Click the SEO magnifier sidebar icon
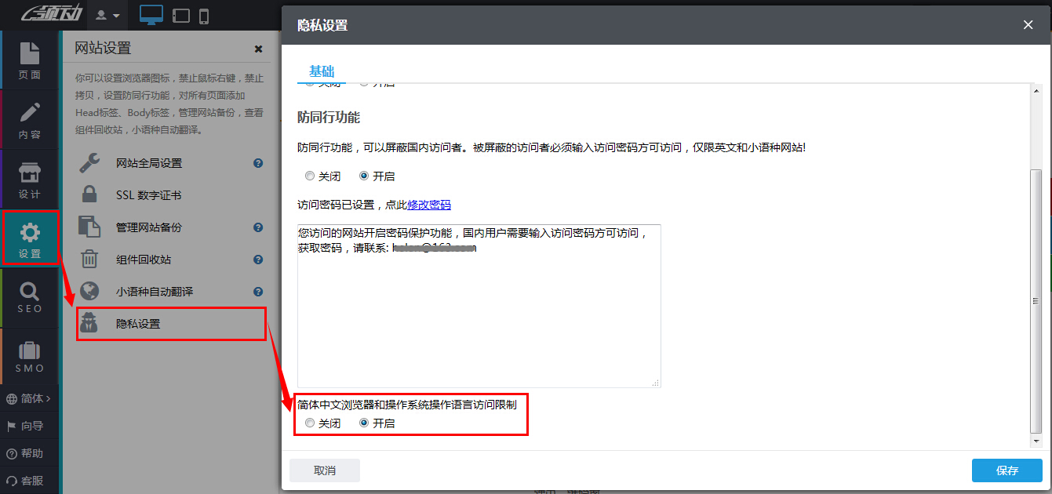Viewport: 1052px width, 494px height. pos(29,298)
